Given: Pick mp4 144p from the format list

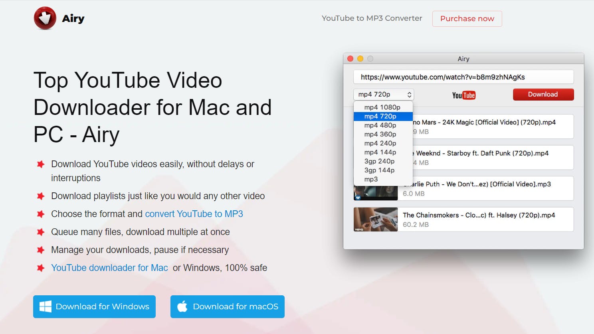Looking at the screenshot, I should click(382, 152).
